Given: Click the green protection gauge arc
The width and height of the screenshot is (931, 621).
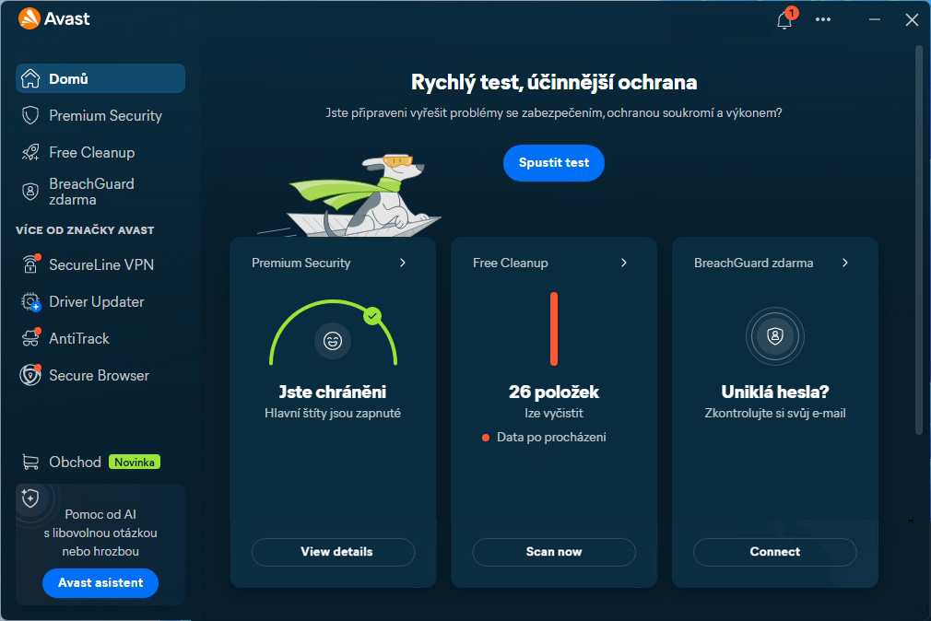Looking at the screenshot, I should click(x=333, y=332).
